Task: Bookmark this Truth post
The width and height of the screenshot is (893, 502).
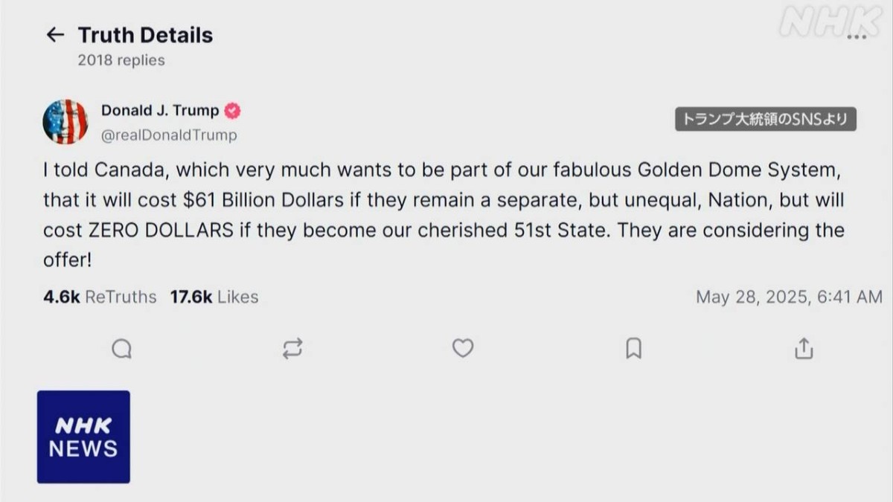Action: [633, 348]
